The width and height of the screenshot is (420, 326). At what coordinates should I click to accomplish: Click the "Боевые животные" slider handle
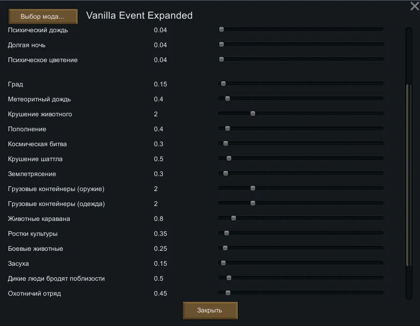pos(225,248)
